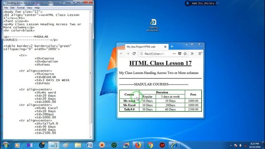
Task: Open the Edit menu in Notepad
Action: click(x=12, y=8)
